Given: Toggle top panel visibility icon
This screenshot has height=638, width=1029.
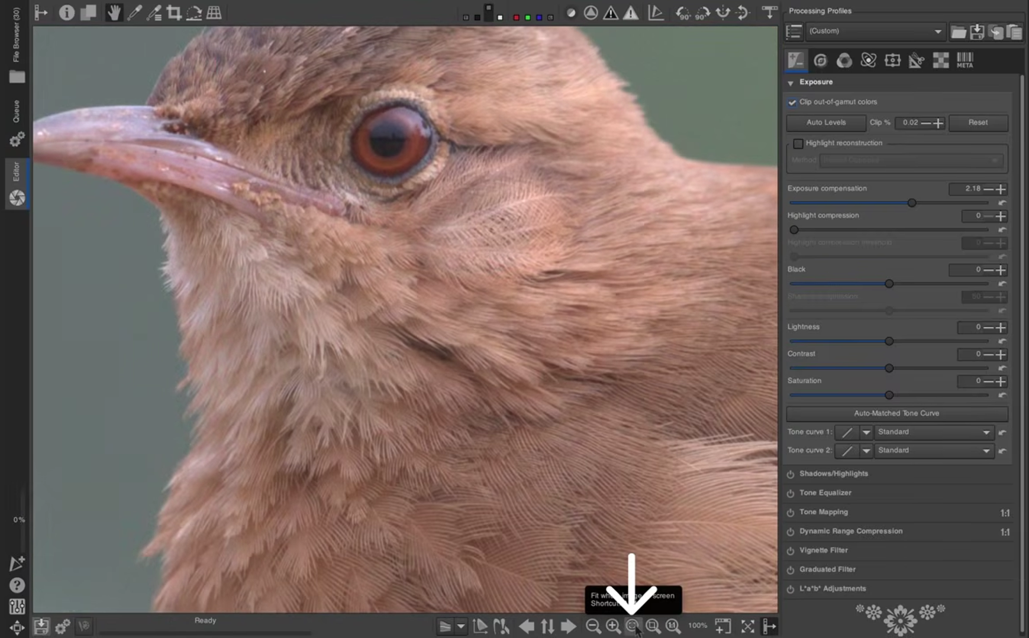Looking at the screenshot, I should [769, 12].
